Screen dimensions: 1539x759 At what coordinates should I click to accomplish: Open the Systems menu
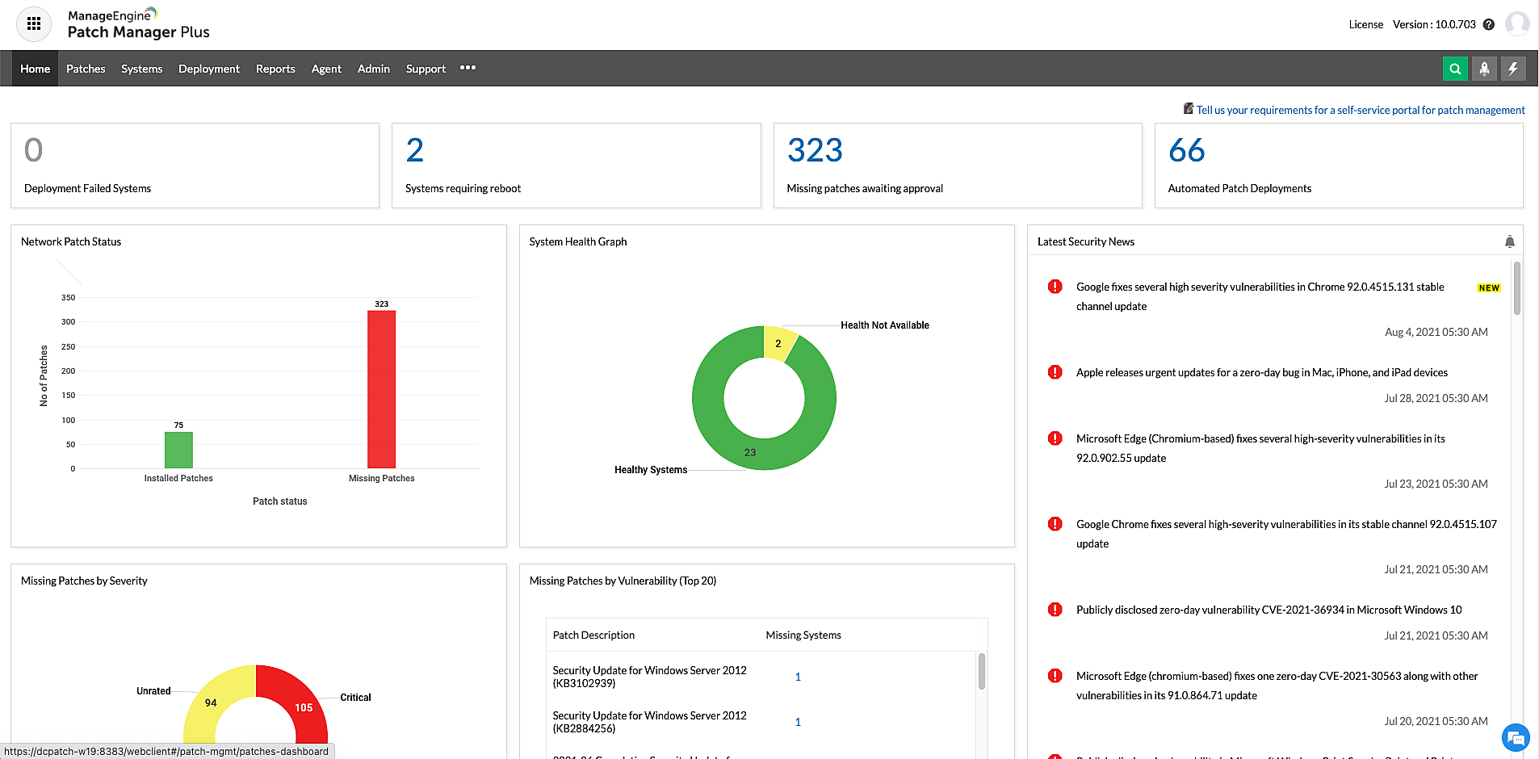(142, 69)
